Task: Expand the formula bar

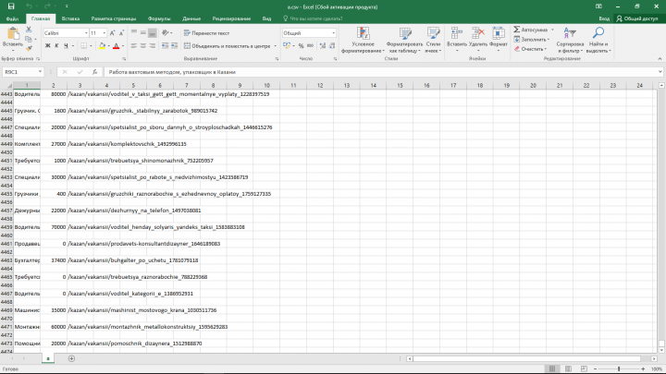Action: 660,72
